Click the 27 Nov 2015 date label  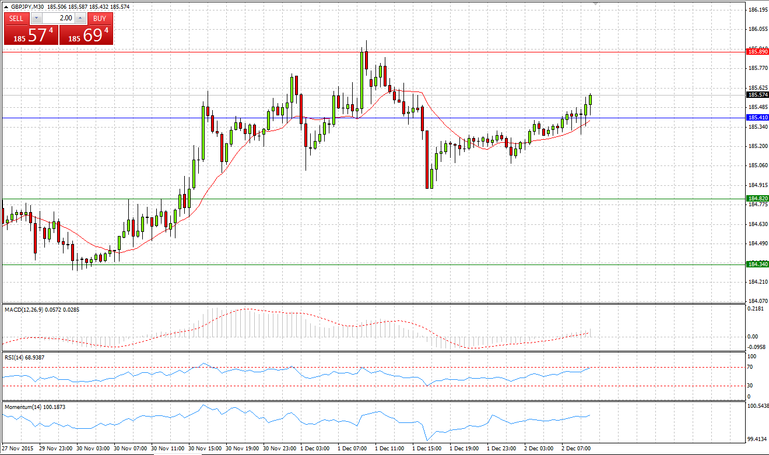(17, 449)
